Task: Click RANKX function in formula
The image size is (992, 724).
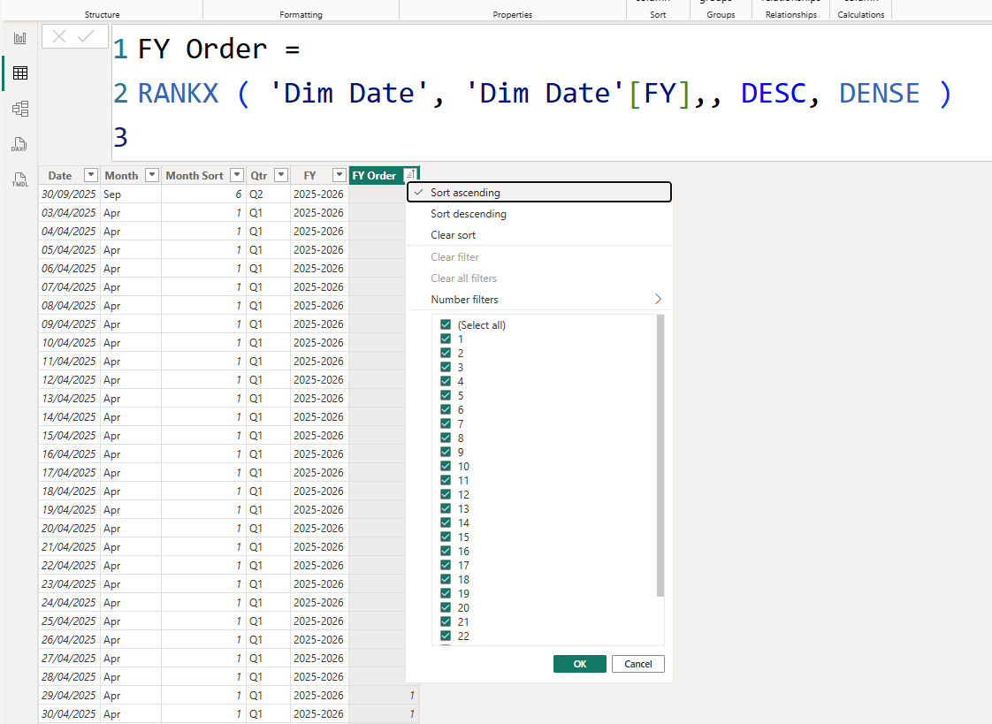Action: [x=179, y=93]
